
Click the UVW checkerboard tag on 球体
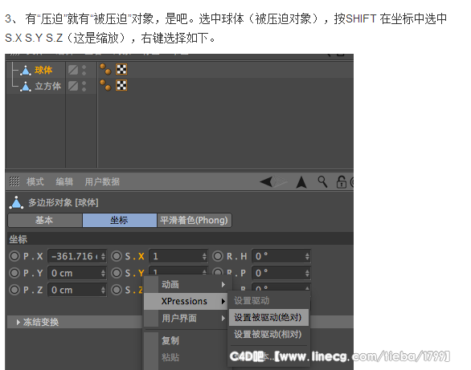pyautogui.click(x=121, y=69)
